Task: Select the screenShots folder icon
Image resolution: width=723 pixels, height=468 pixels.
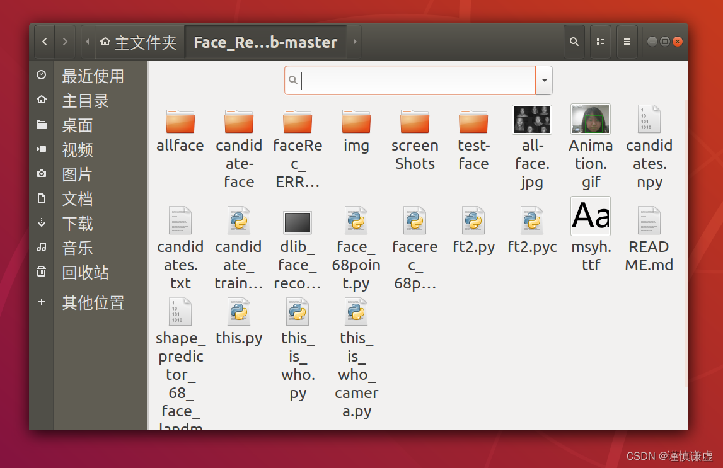Action: (x=415, y=121)
